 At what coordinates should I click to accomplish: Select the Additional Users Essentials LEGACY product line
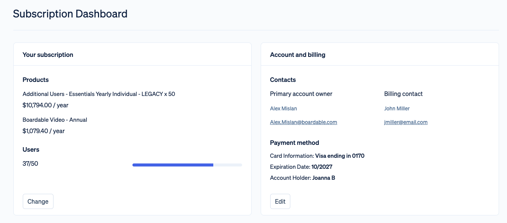pyautogui.click(x=99, y=94)
